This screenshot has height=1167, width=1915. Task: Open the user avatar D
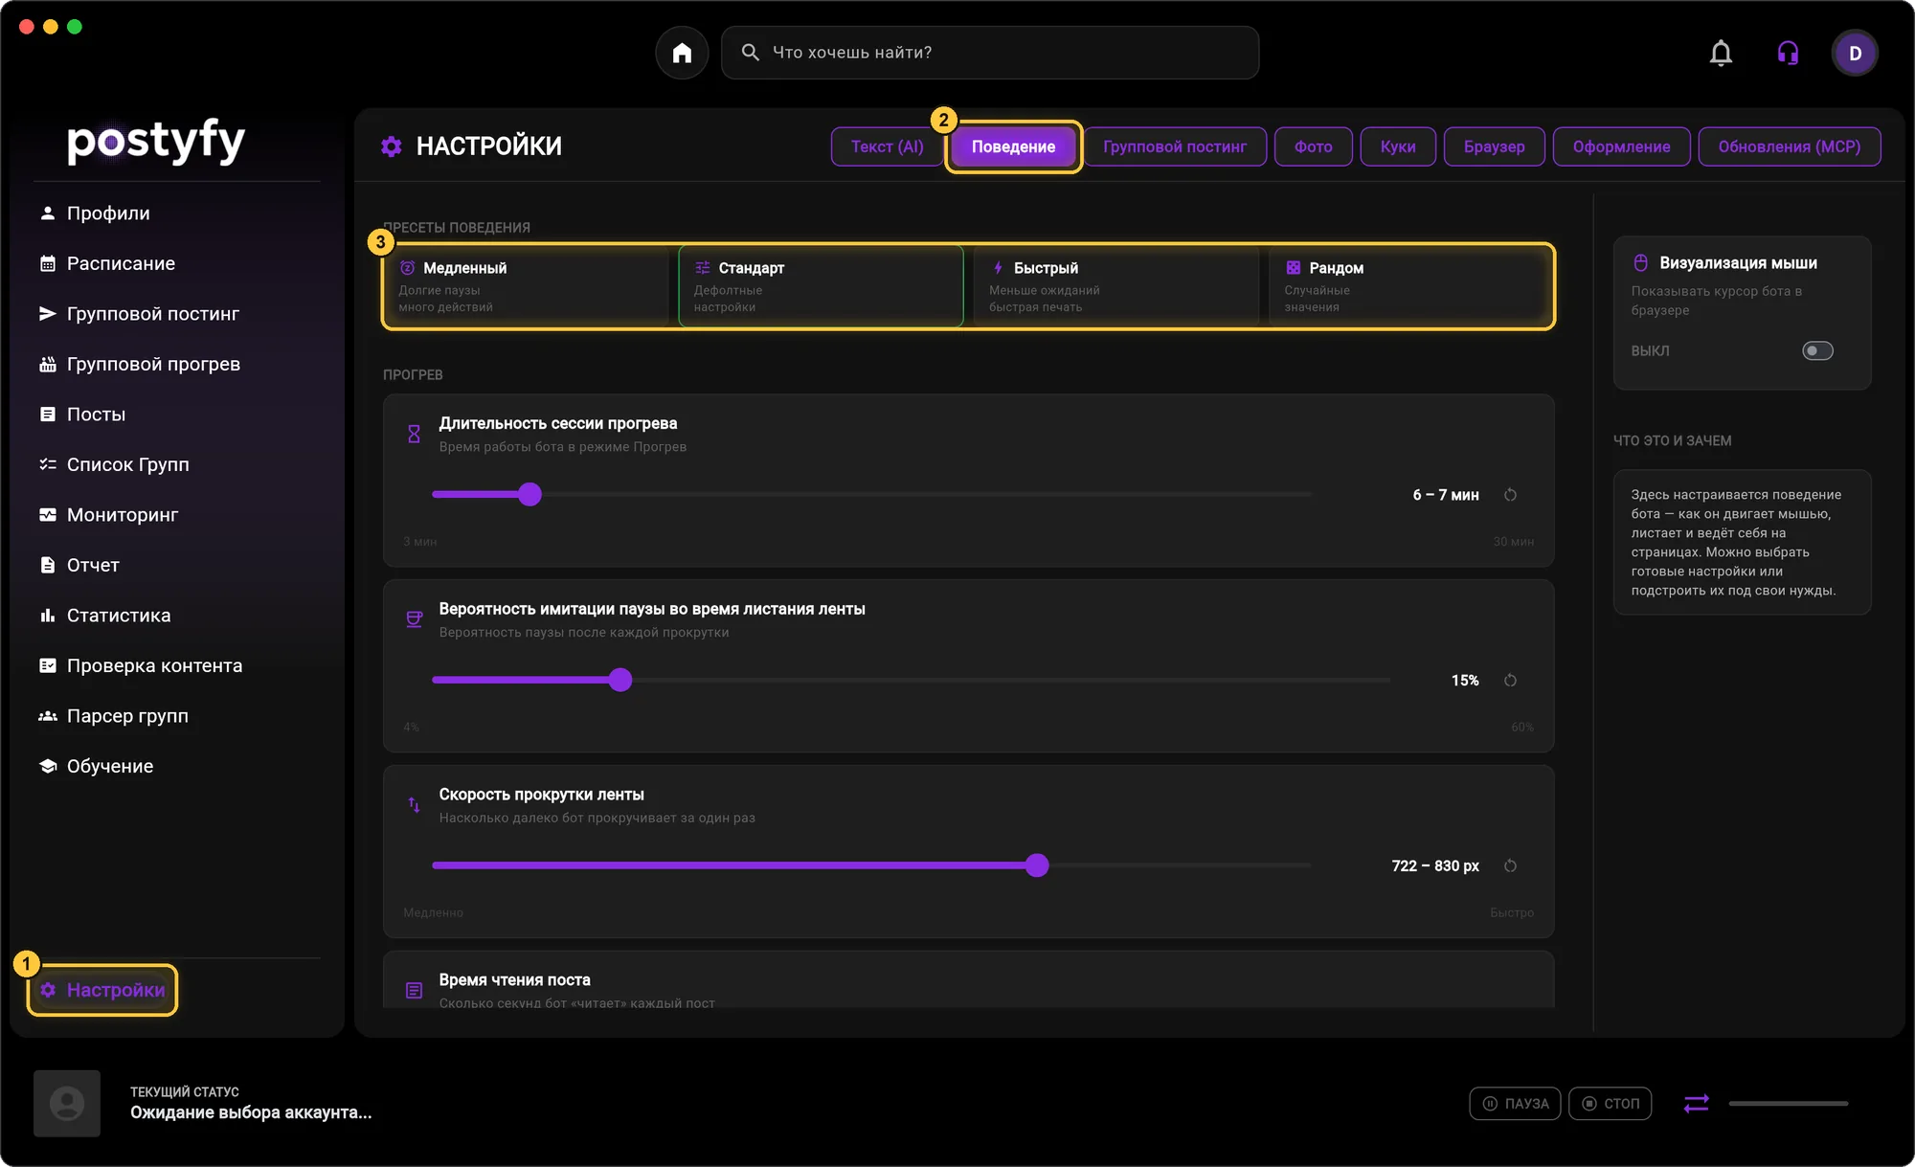click(x=1855, y=53)
